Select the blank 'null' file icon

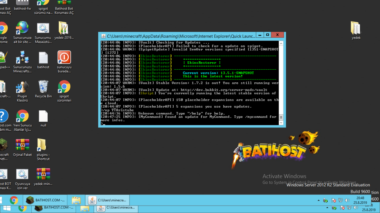click(x=43, y=119)
